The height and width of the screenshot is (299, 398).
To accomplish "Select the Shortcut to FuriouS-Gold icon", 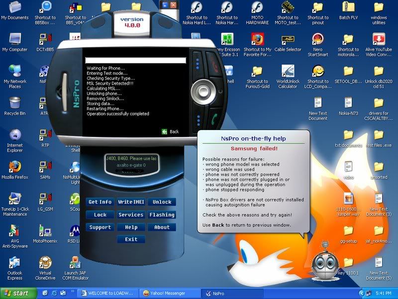I will (x=257, y=76).
